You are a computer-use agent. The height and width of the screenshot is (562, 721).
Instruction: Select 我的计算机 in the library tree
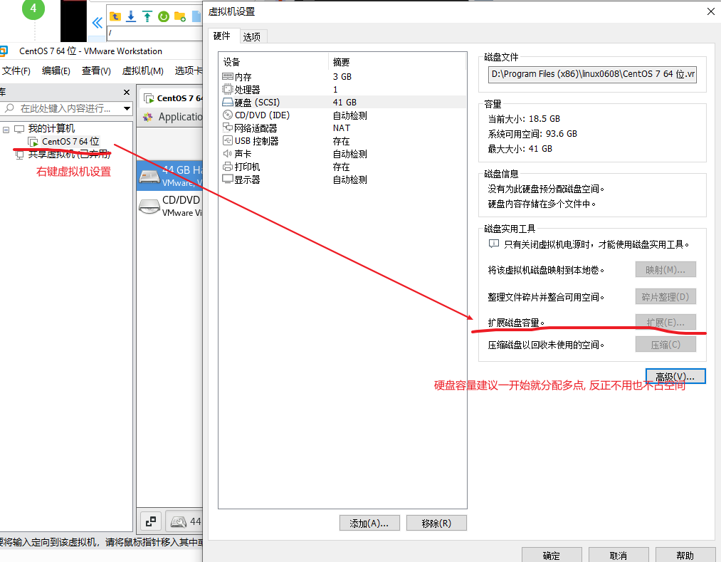coord(51,128)
